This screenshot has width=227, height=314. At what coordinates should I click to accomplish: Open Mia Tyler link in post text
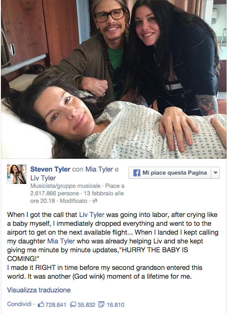(x=61, y=241)
